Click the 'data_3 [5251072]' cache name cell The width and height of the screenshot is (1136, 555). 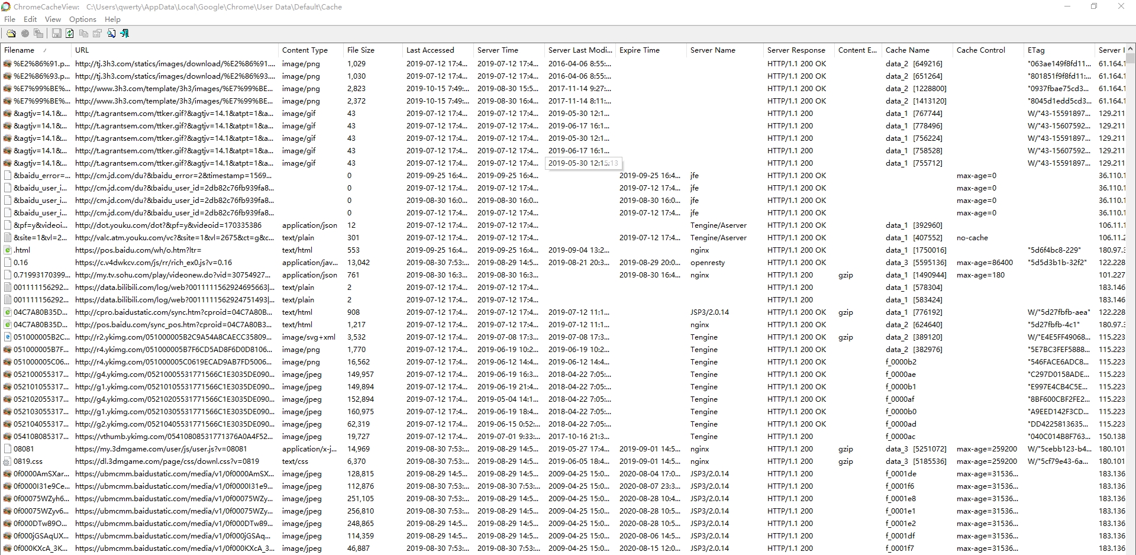917,449
